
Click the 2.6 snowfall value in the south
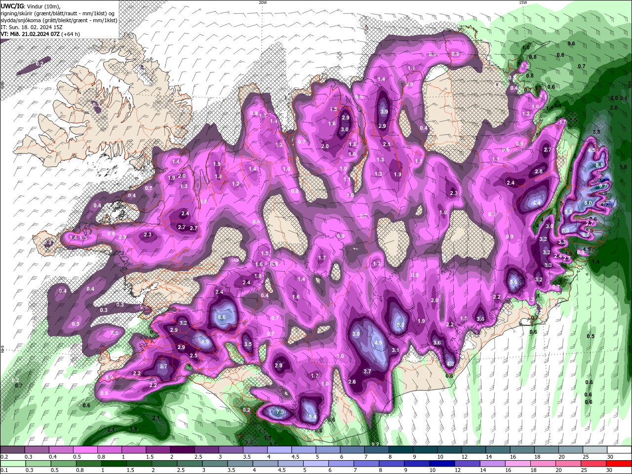(x=352, y=382)
